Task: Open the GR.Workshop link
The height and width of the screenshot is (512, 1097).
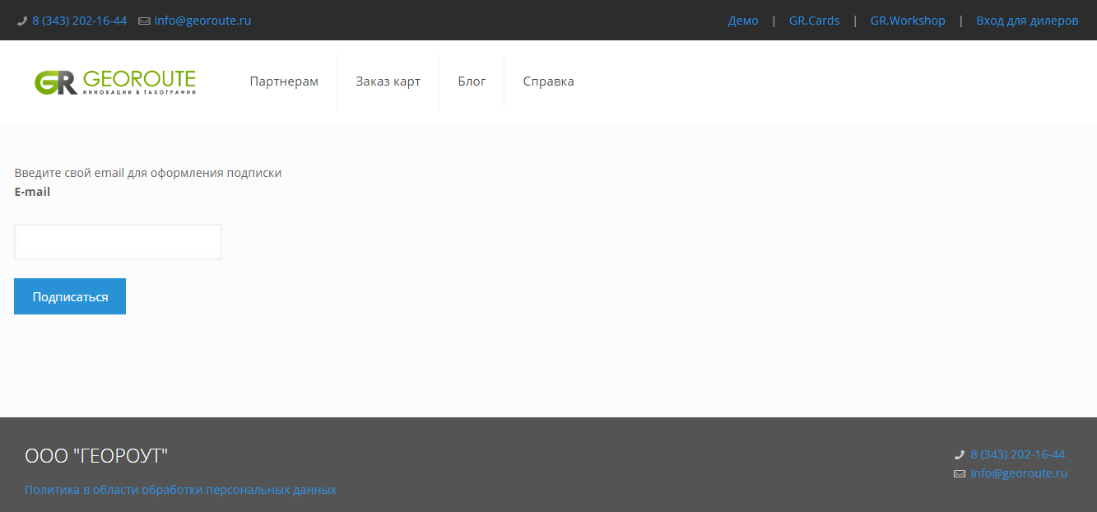Action: click(908, 21)
